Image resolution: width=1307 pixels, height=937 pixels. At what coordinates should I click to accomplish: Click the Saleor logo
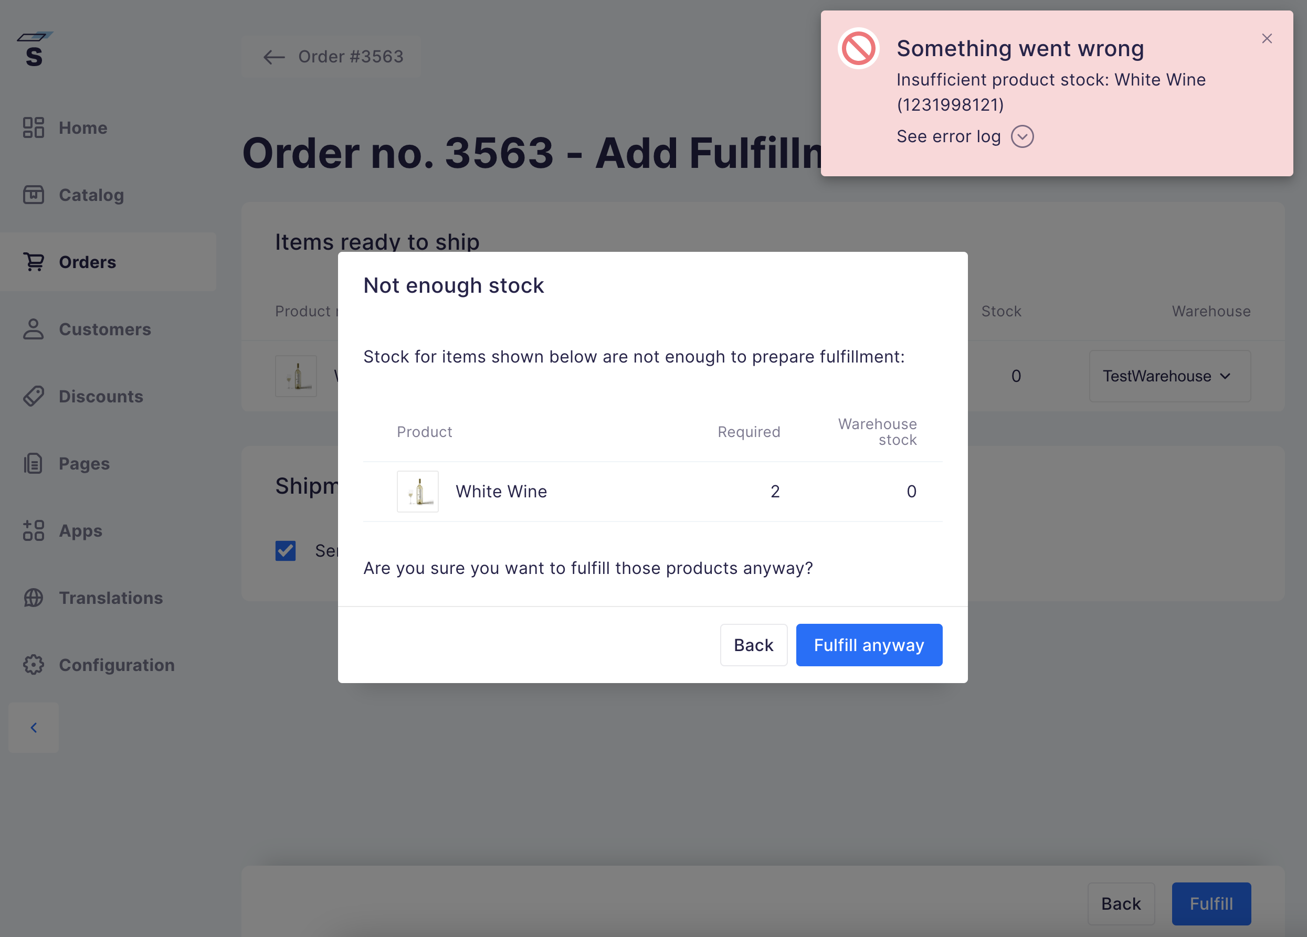[35, 49]
